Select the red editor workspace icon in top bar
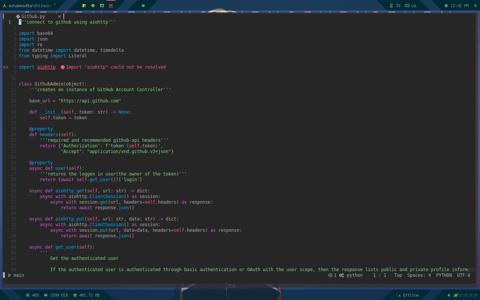Screen dimensions: 480x300 (111, 6)
